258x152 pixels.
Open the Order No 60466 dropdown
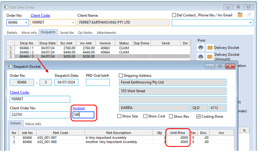point(26,23)
